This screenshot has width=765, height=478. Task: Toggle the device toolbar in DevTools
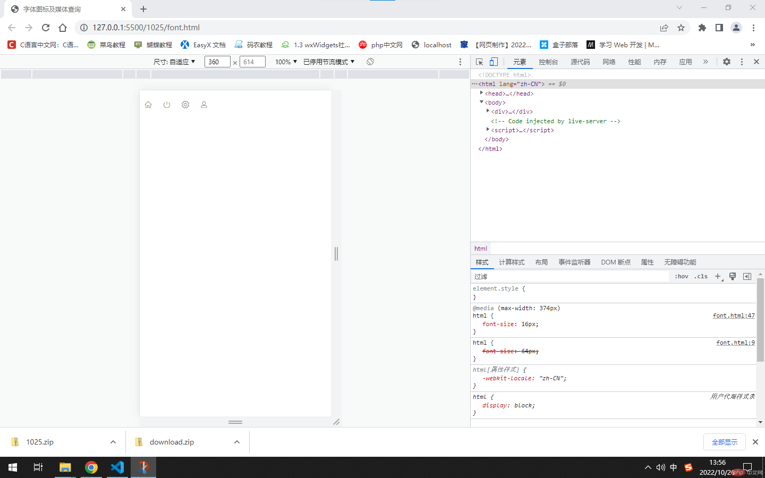pos(494,62)
